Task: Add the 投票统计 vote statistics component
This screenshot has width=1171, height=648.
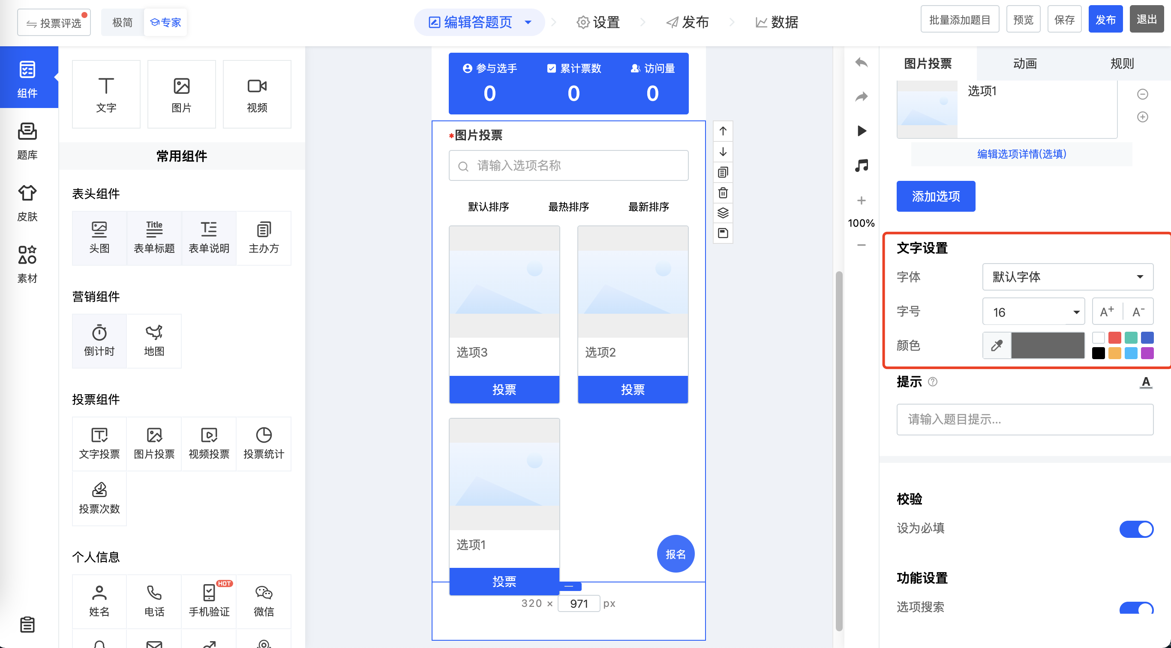Action: coord(264,444)
